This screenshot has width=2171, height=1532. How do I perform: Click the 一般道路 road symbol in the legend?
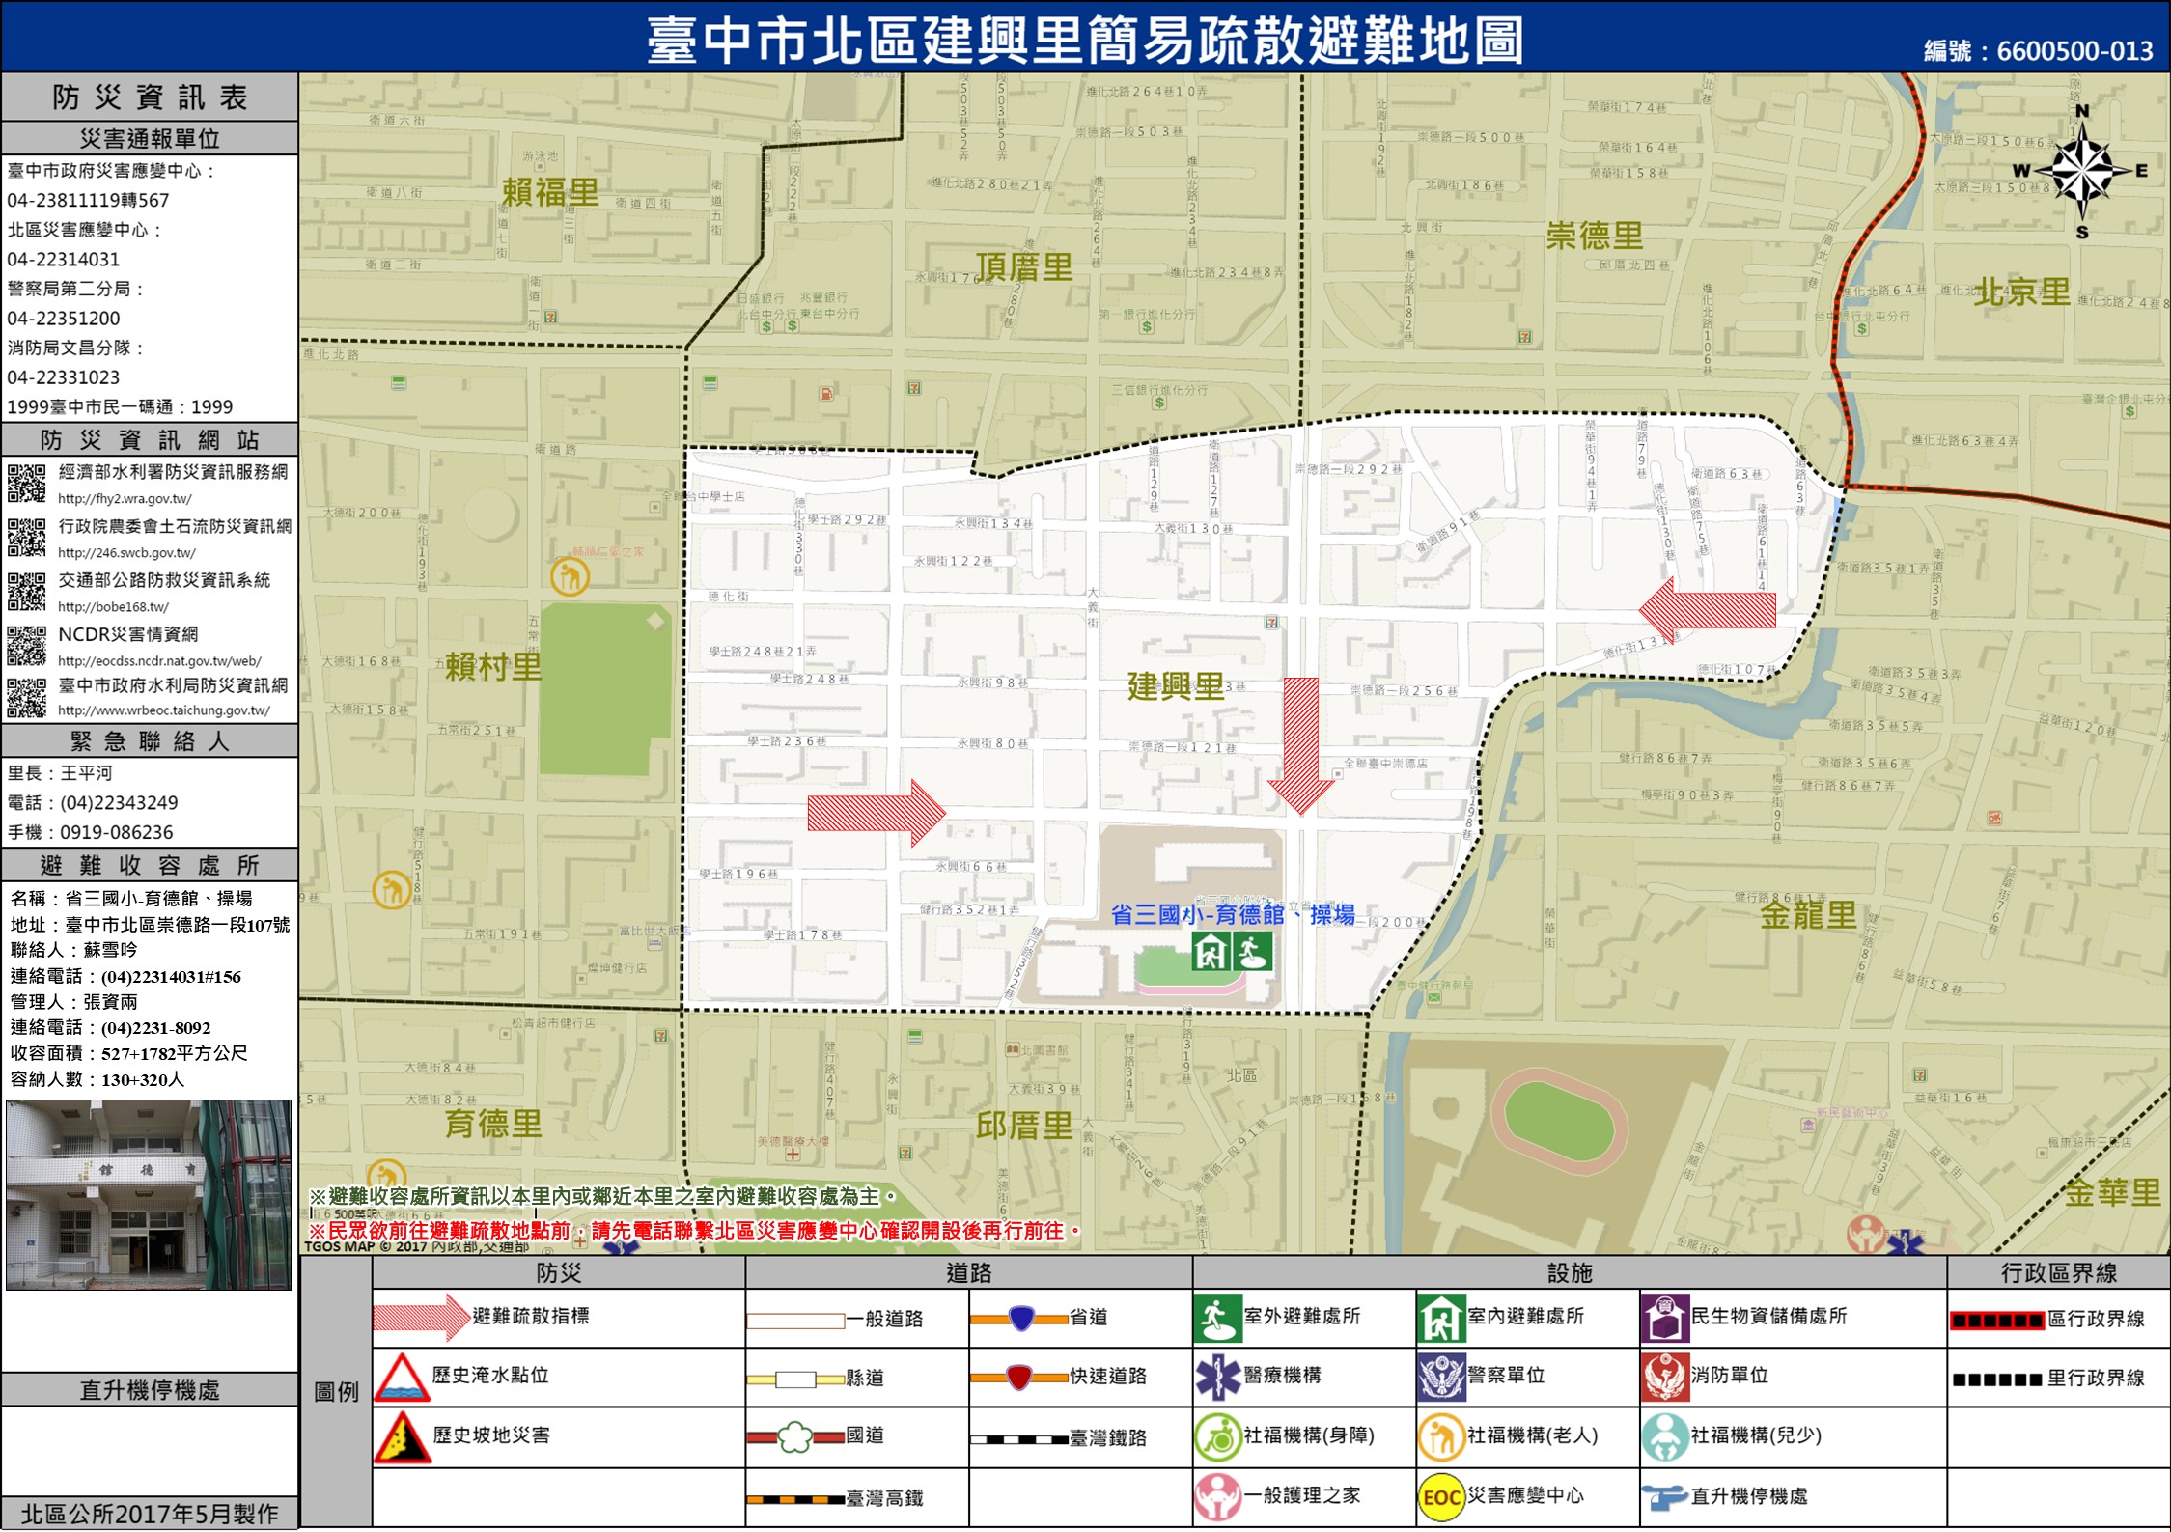pos(795,1322)
